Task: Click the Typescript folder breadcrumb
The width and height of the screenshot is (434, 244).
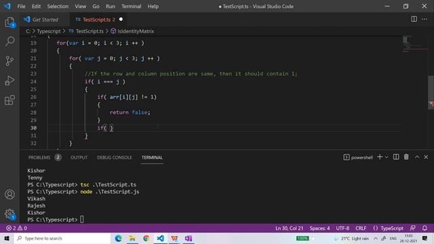Action: [x=49, y=31]
